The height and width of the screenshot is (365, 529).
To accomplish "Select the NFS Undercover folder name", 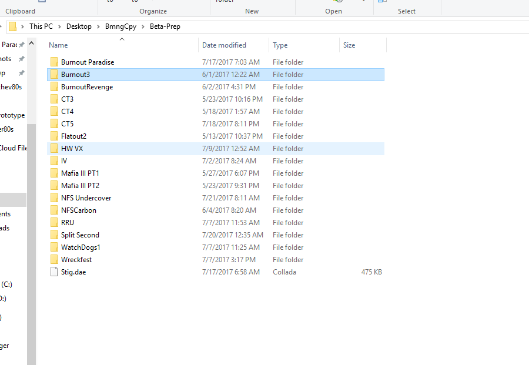I will pos(86,198).
